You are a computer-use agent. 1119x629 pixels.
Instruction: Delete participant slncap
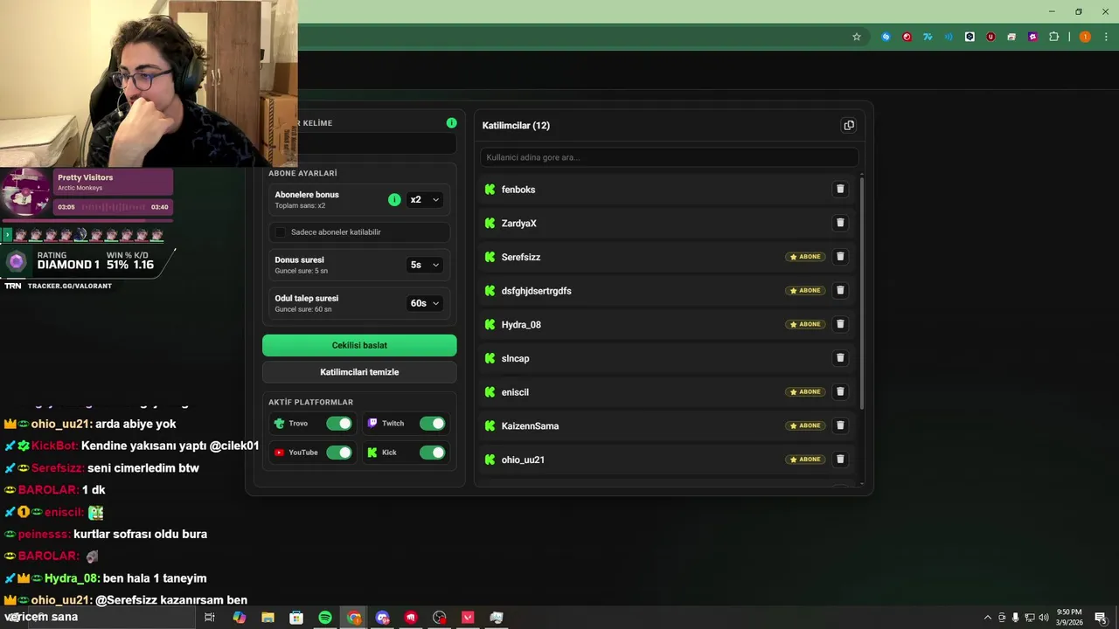click(x=840, y=358)
